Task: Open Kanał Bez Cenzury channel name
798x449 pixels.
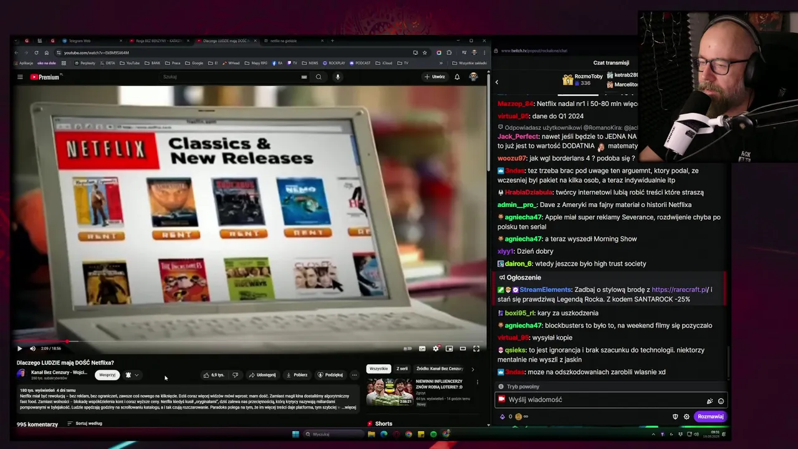Action: 59,372
